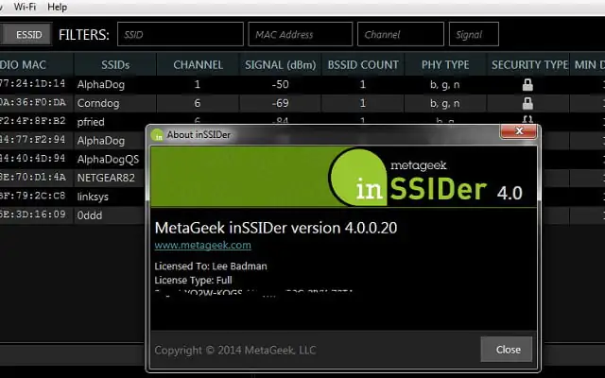Click the inSSIDer 4.0 logo banner
Screen dimensions: 605x378
point(343,177)
